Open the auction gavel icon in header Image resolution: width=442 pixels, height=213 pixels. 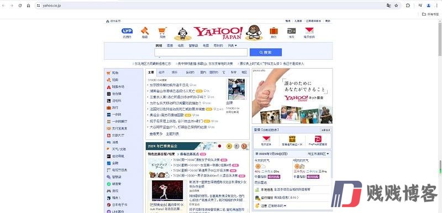145,30
